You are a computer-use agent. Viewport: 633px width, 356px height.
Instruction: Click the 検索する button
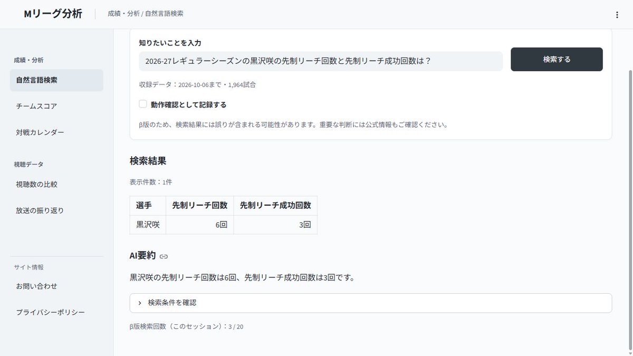click(x=557, y=59)
